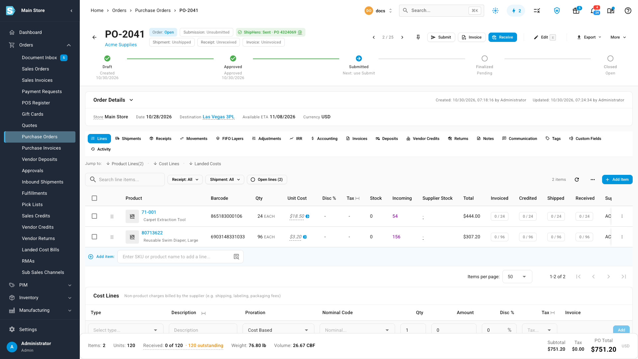Viewport: 638px width, 359px height.
Task: Open the Shipment: All filter dropdown
Action: pyautogui.click(x=225, y=179)
